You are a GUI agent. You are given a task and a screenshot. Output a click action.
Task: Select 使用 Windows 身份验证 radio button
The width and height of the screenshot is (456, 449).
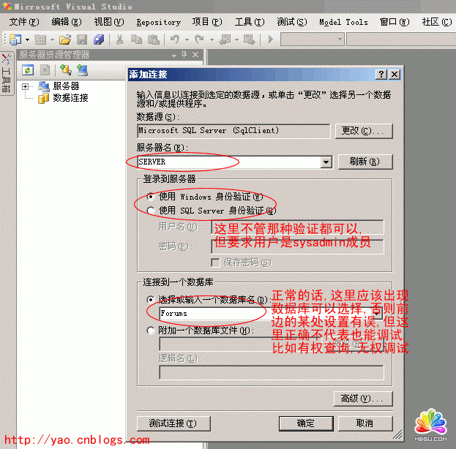(x=151, y=197)
